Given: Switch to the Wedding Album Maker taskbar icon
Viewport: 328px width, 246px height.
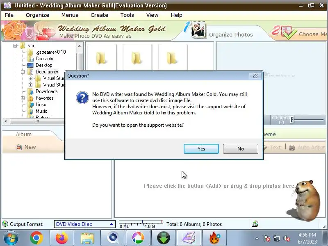Looking at the screenshot, I should click(189, 238).
